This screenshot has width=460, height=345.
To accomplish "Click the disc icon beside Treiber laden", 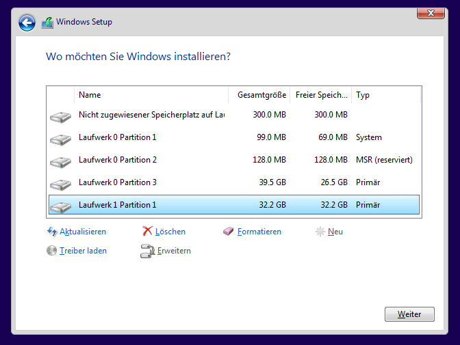I will click(51, 251).
